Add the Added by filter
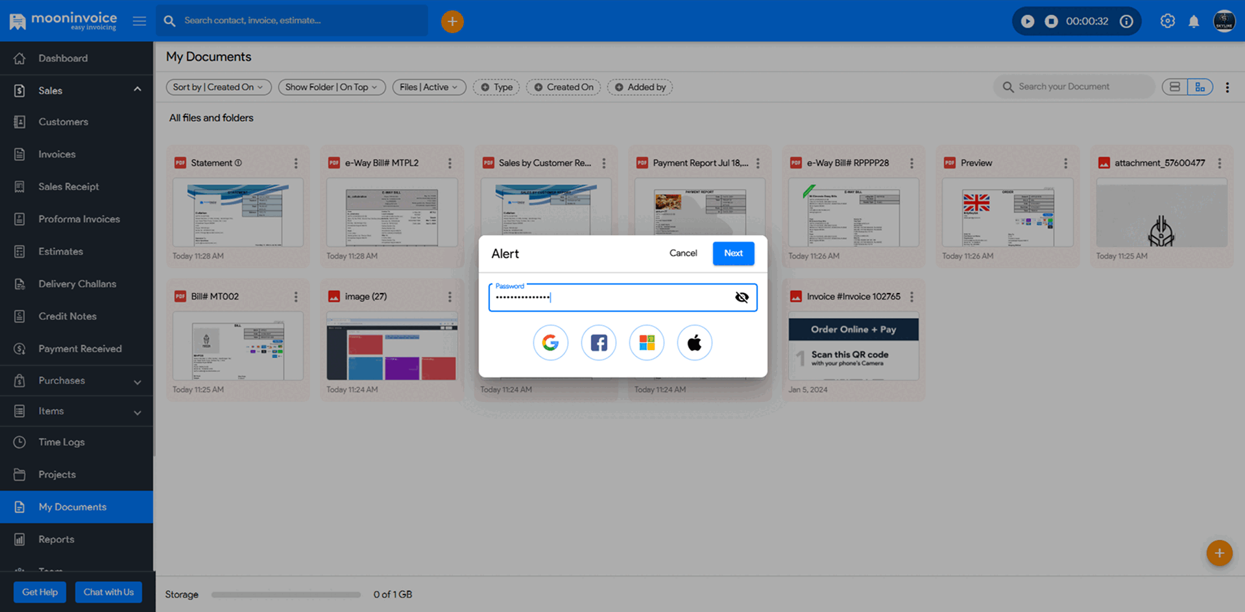Image resolution: width=1245 pixels, height=612 pixels. pyautogui.click(x=640, y=87)
